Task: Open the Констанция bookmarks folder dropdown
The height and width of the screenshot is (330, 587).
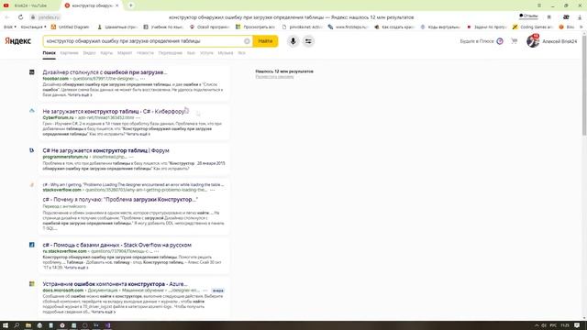Action: [x=33, y=27]
